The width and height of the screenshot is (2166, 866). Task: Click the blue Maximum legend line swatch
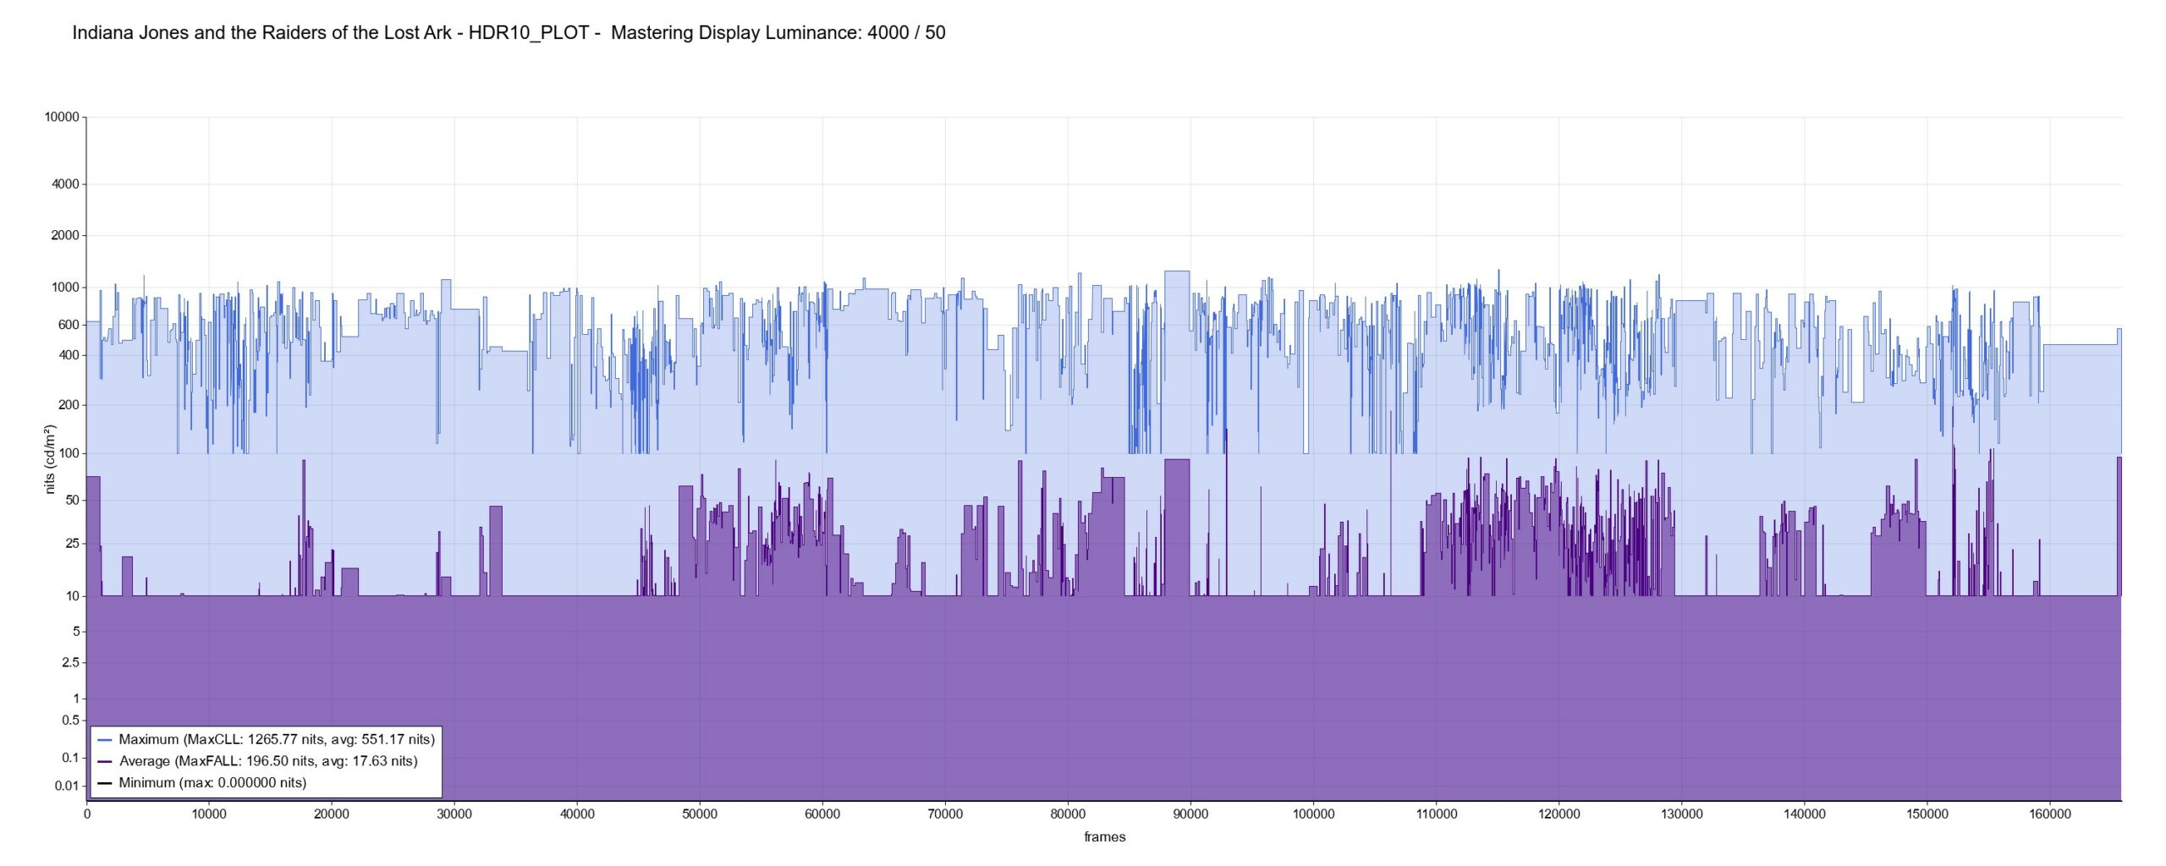[x=105, y=740]
